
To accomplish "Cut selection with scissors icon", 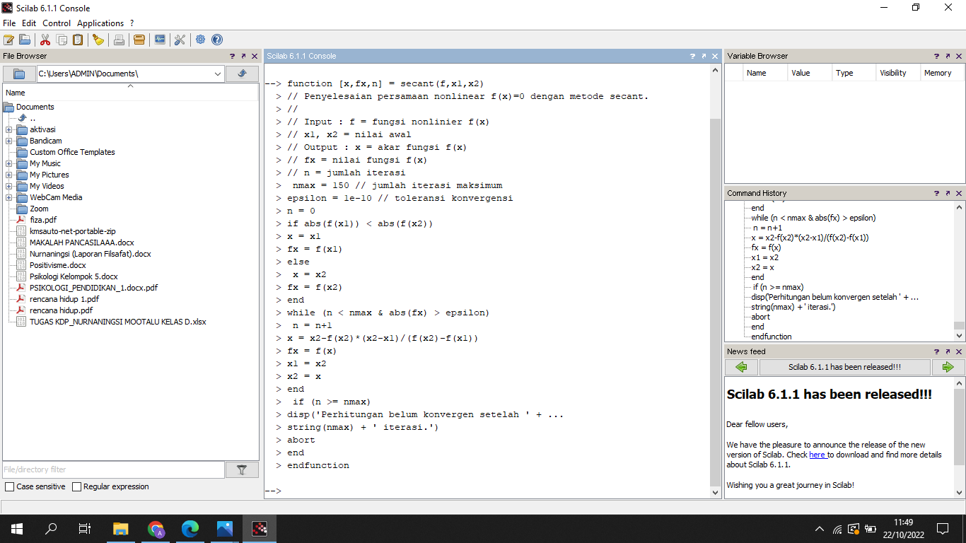I will pyautogui.click(x=45, y=40).
